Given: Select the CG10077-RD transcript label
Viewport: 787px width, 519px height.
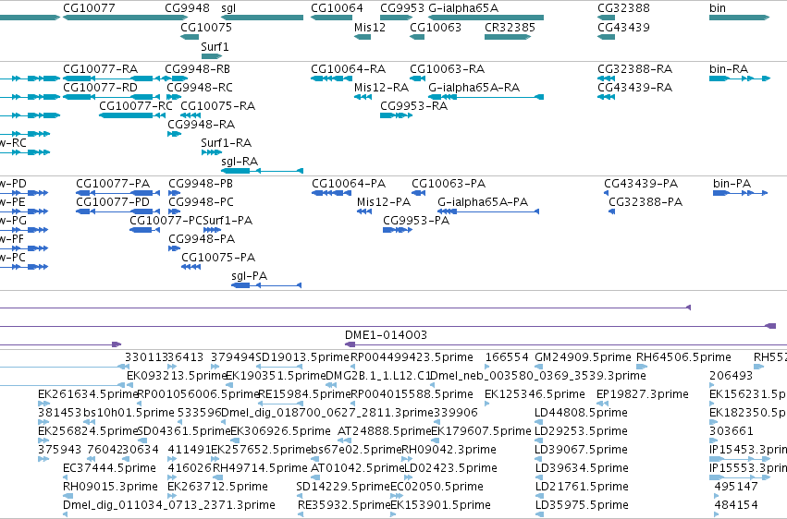Looking at the screenshot, I should (x=101, y=87).
